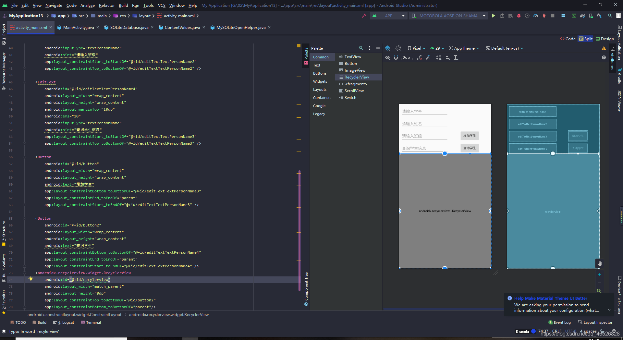Open the Default (en-us) locale dropdown
Screen dimensions: 623x340
(x=505, y=48)
